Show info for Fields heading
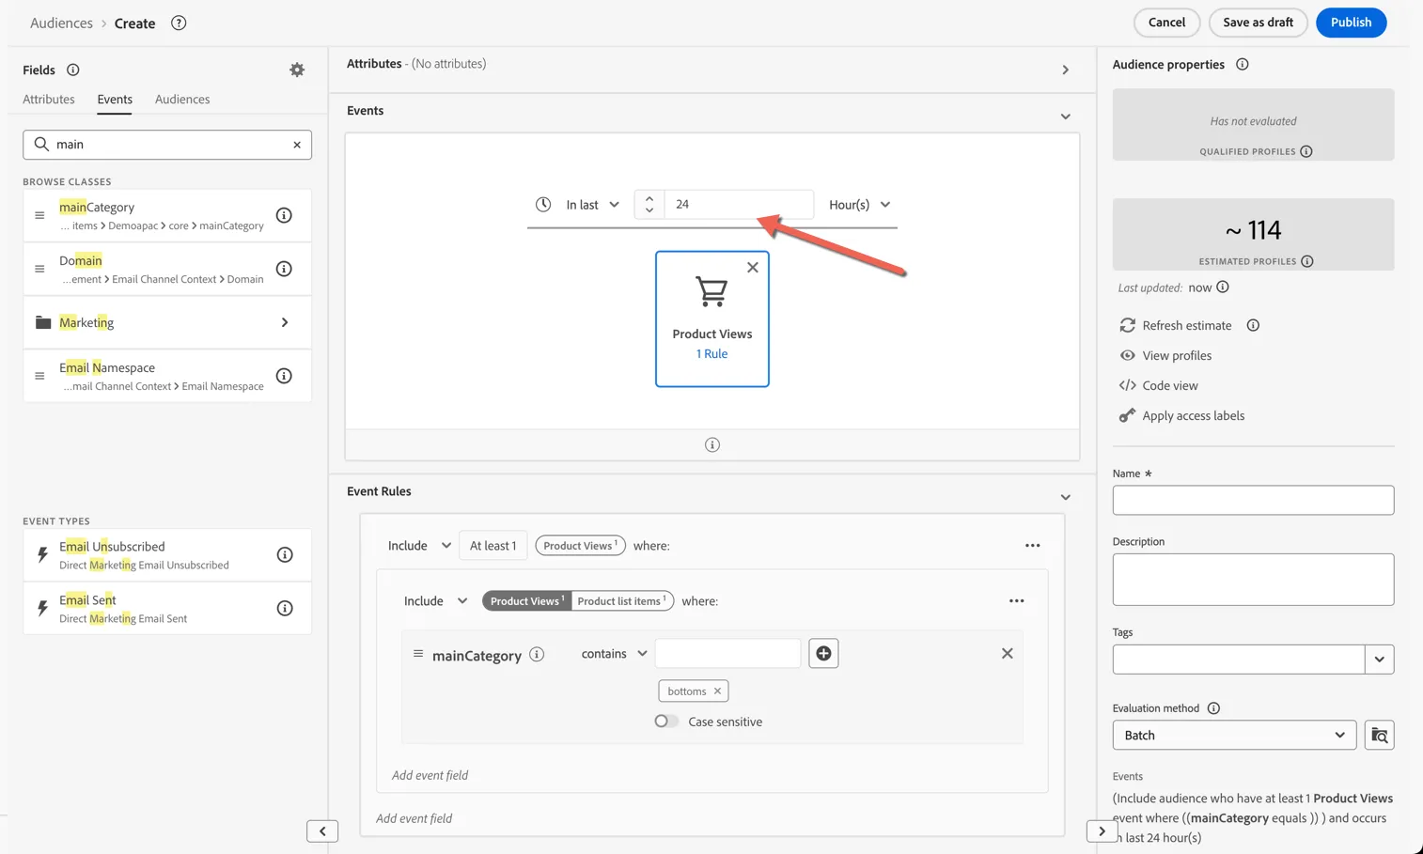The image size is (1423, 854). point(72,70)
